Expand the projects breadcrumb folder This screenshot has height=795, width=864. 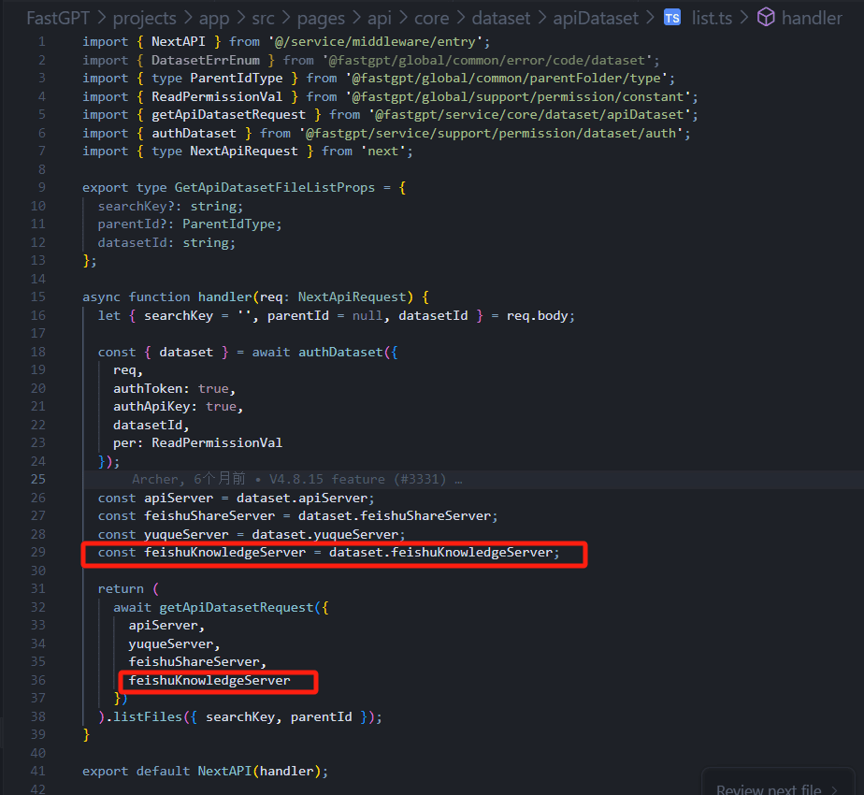click(144, 18)
